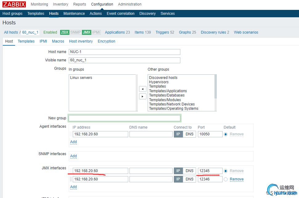Move selected group left arrow button

click(143, 89)
